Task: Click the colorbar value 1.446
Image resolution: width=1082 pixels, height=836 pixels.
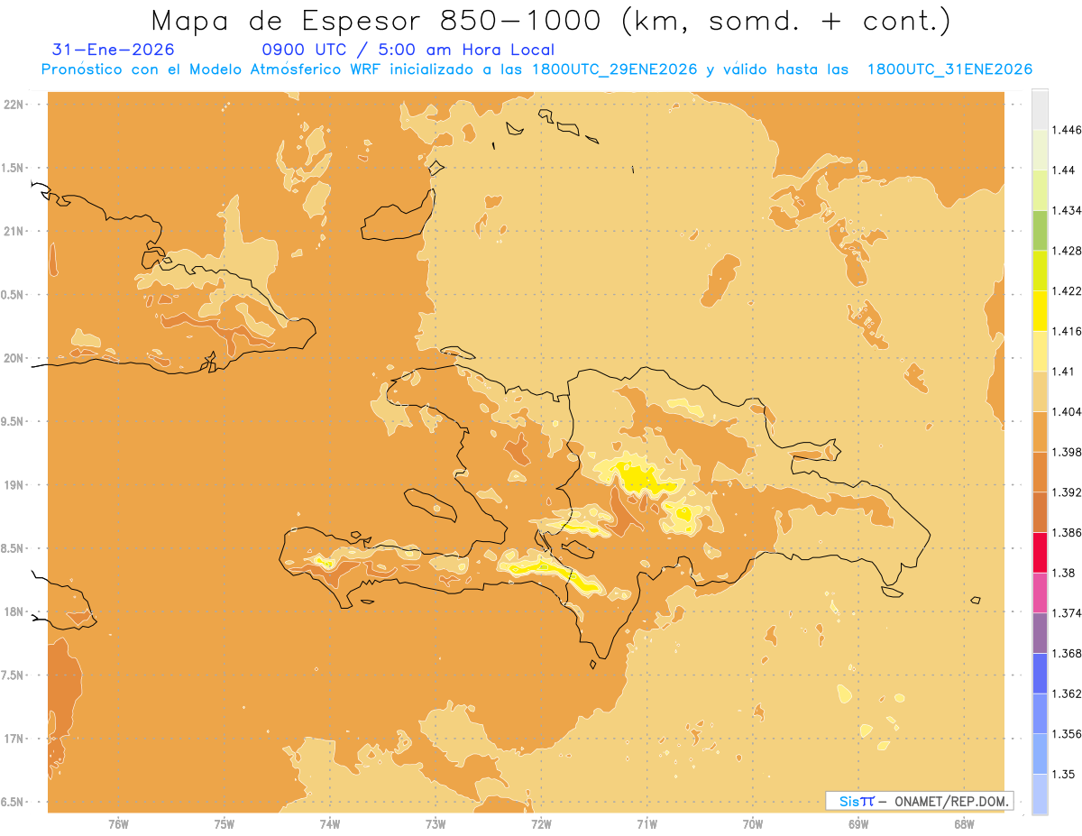Action: click(1067, 131)
